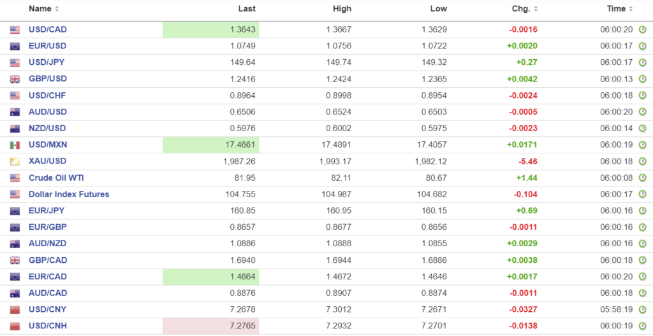Sort by Chg. column sort arrows
Viewport: 653px width, 336px height.
coord(536,9)
